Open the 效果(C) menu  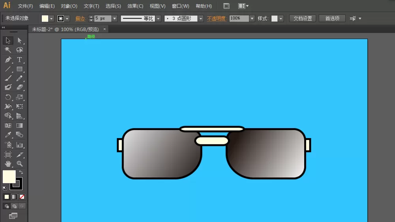coord(135,6)
